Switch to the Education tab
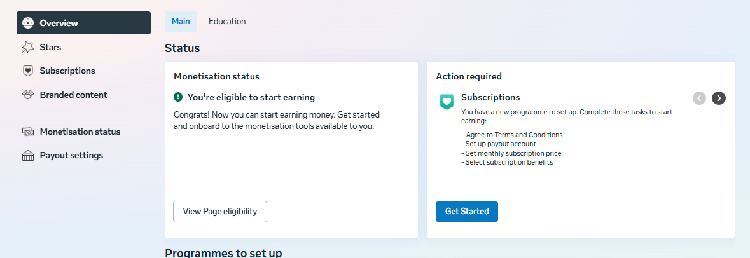The height and width of the screenshot is (258, 750). pyautogui.click(x=227, y=22)
